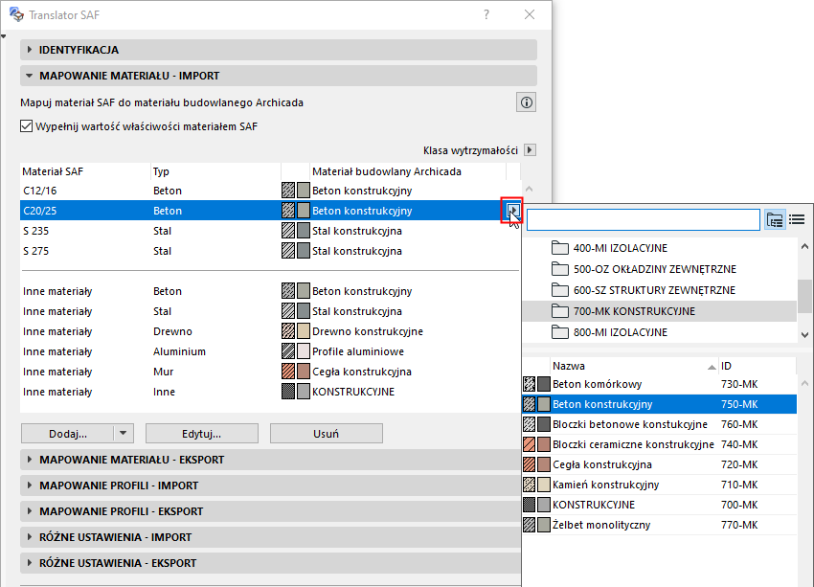Click hatch icon of Kamień konstrukcyjny in popup

click(529, 485)
